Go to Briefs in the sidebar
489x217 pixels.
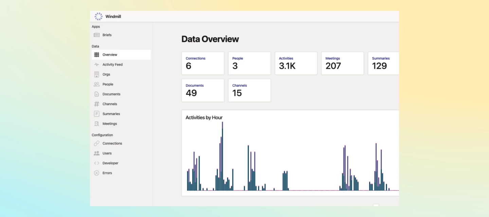(x=121, y=35)
